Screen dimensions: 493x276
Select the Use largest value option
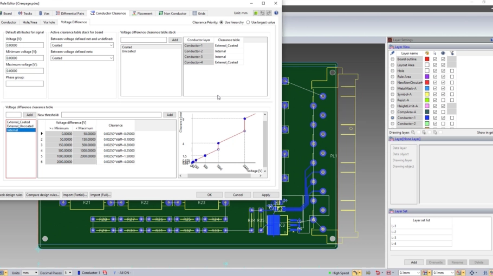click(249, 22)
